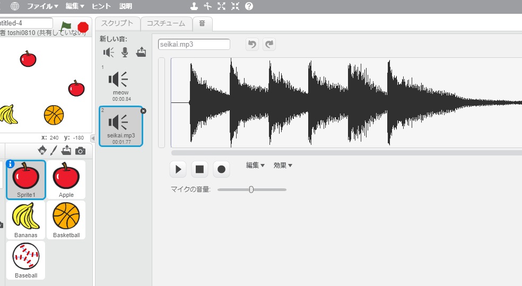Screen dimensions: 522x286
Task: Click the globe language icon
Action: tap(15, 6)
